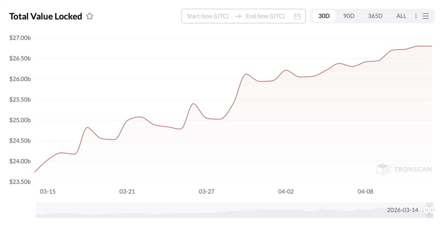The image size is (443, 233).
Task: Switch to the 90D time range
Action: coord(349,16)
